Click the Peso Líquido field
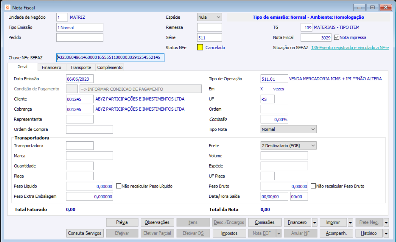Viewport: 396px width, 242px height. pyautogui.click(x=90, y=186)
